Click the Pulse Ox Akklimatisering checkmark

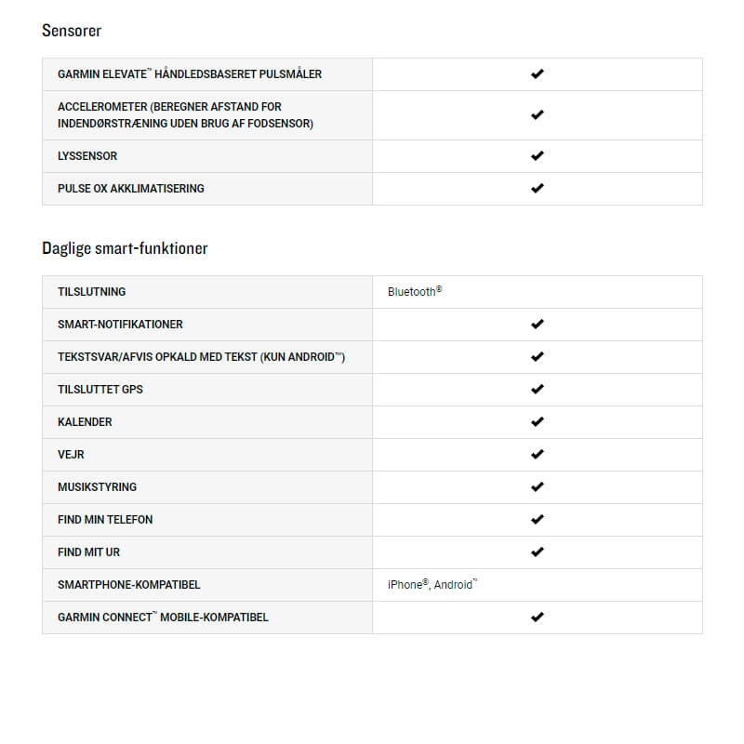(537, 189)
